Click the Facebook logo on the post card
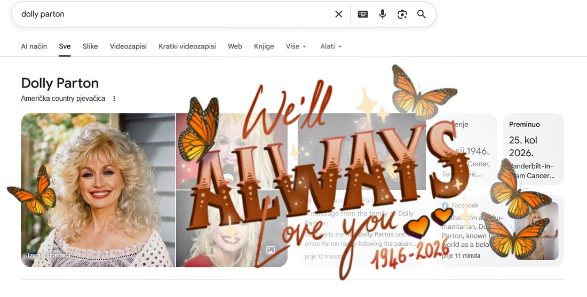Screen dimensions: 587x297 click(x=445, y=205)
